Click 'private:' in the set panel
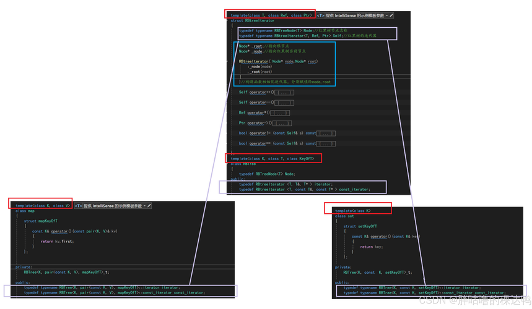This screenshot has height=309, width=532. [343, 268]
